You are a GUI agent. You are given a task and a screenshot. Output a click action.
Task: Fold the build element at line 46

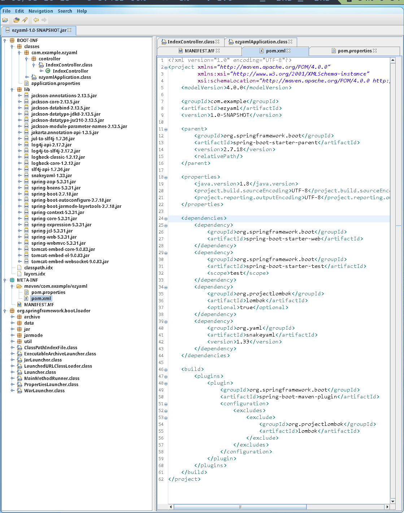coord(166,369)
